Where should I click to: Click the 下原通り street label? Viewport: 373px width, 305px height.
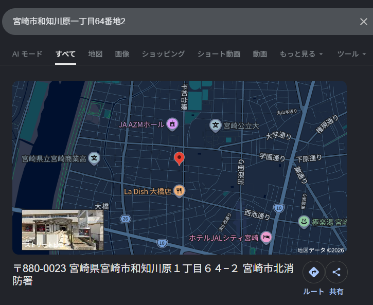click(x=309, y=158)
